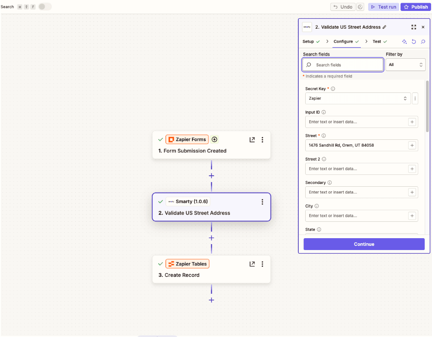The width and height of the screenshot is (432, 337).
Task: Click the AI sparkle icon in the panel
Action: coord(404,41)
